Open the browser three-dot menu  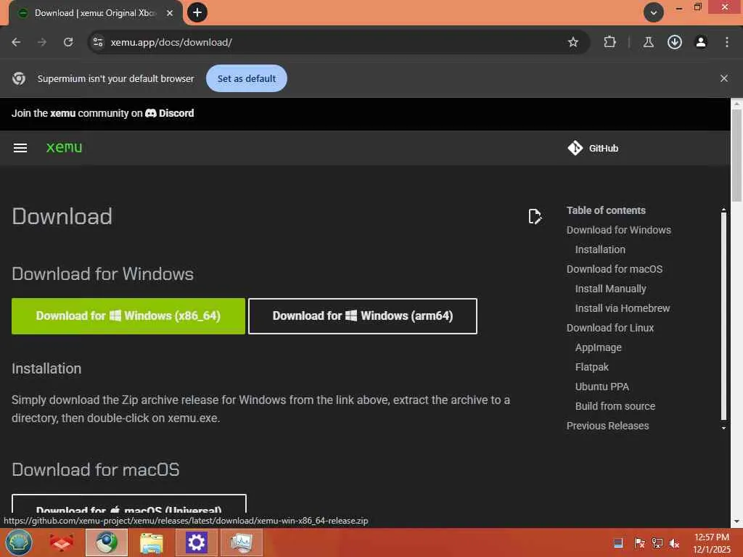point(726,42)
